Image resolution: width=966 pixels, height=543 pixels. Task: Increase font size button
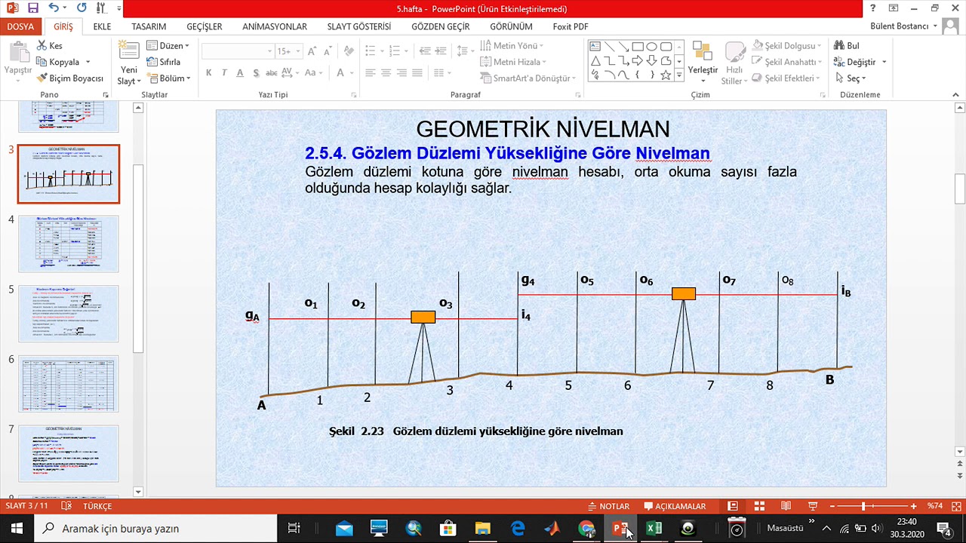click(x=312, y=51)
